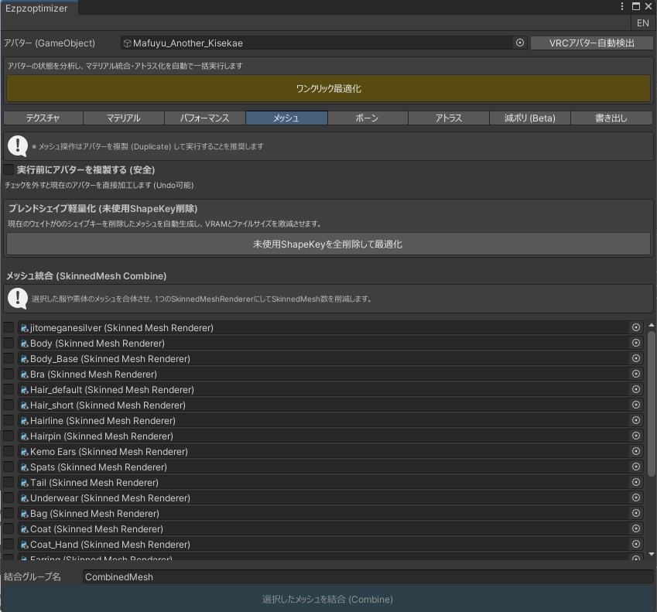Image resolution: width=657 pixels, height=612 pixels.
Task: Open the object picker for the Body mesh
Action: [636, 343]
